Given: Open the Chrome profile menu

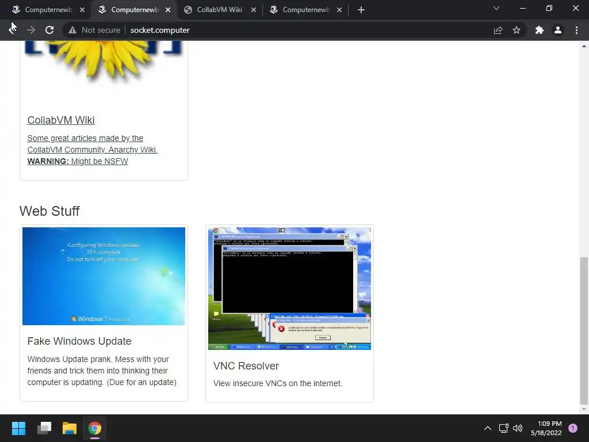Looking at the screenshot, I should click(558, 30).
